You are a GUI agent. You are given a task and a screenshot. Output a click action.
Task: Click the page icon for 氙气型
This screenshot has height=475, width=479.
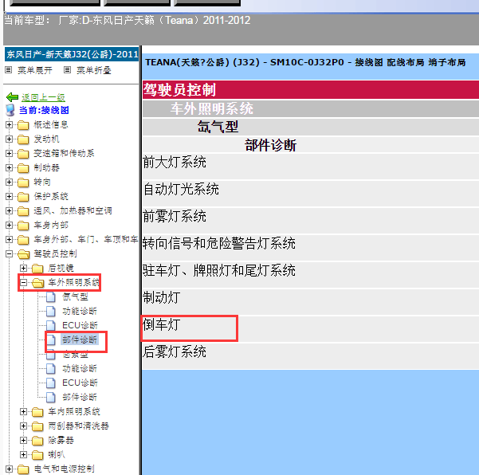51,297
